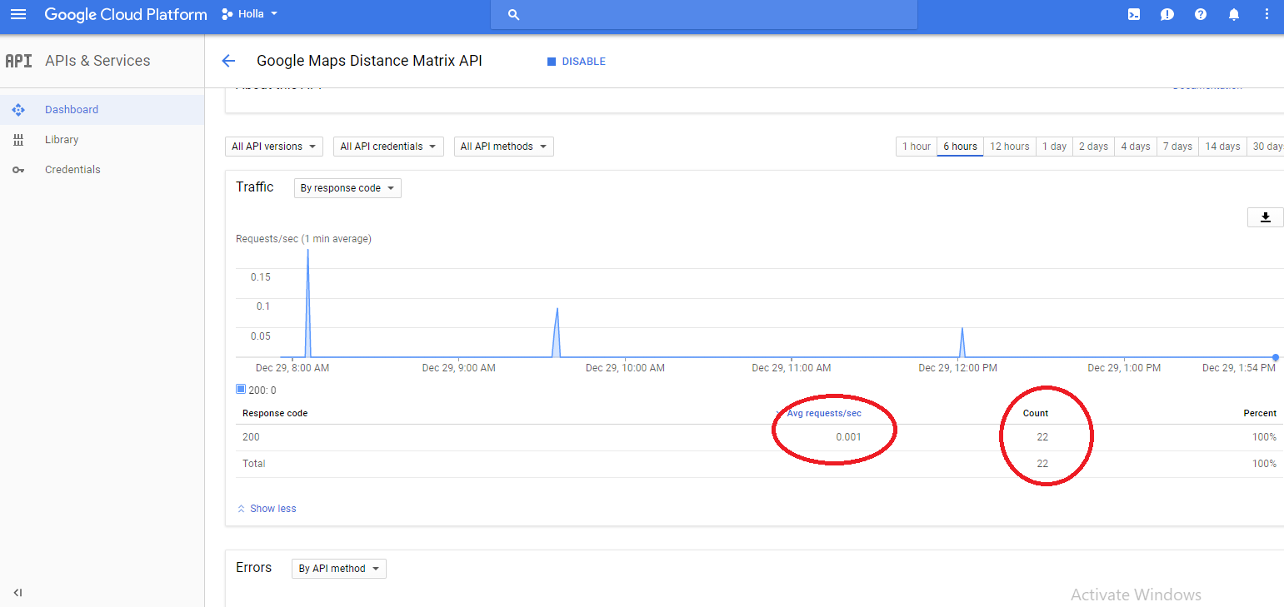Go back using the blue back arrow
The height and width of the screenshot is (607, 1284).
(228, 60)
